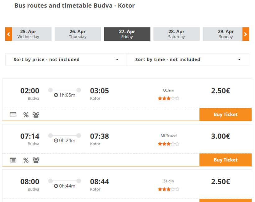This screenshot has width=255, height=202.
Task: Click the next dates right arrow
Action: click(x=246, y=34)
